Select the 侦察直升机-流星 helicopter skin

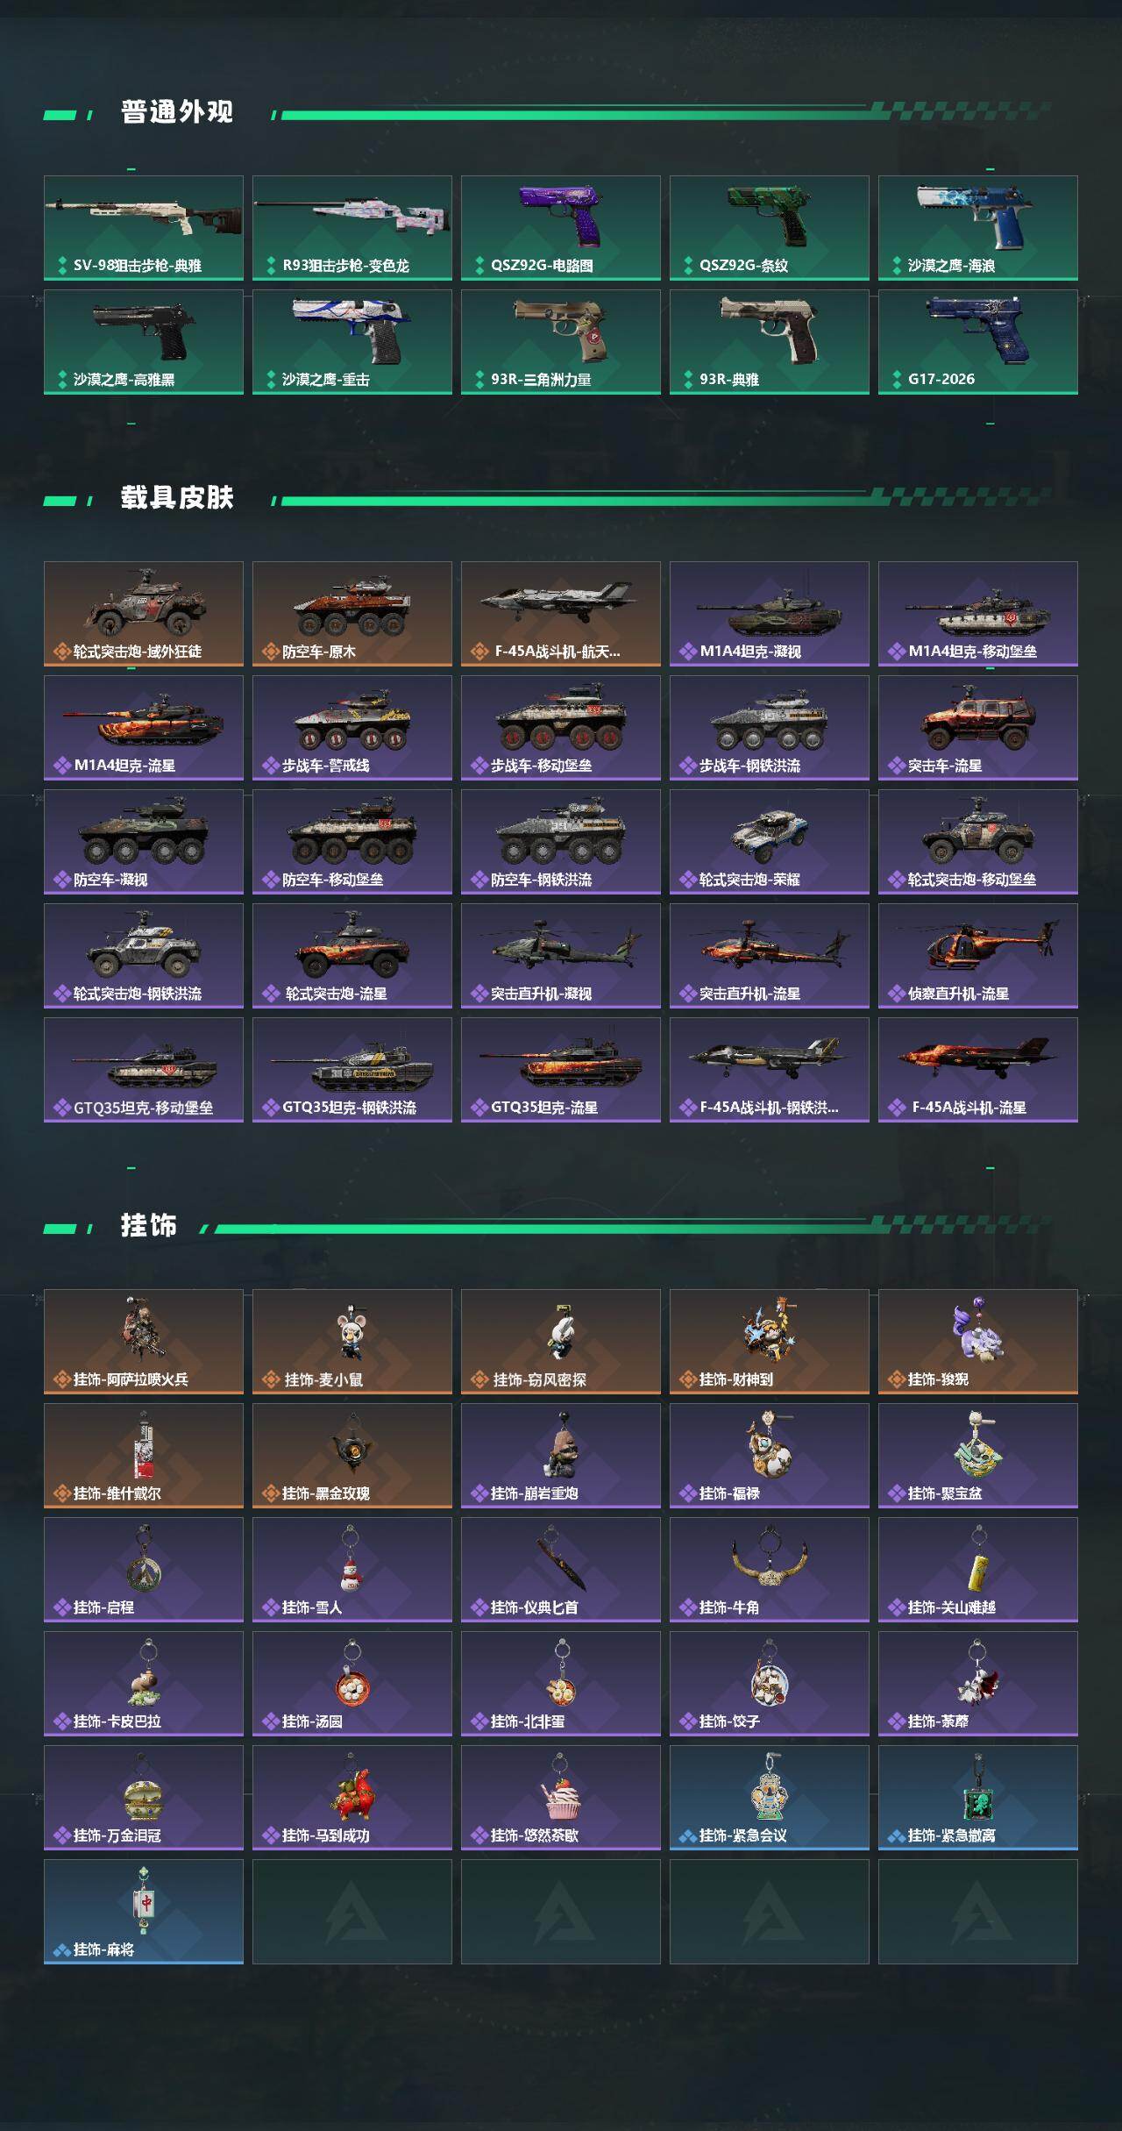tap(978, 956)
